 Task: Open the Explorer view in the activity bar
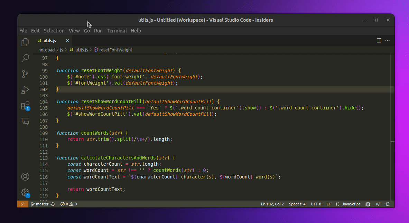tap(25, 42)
